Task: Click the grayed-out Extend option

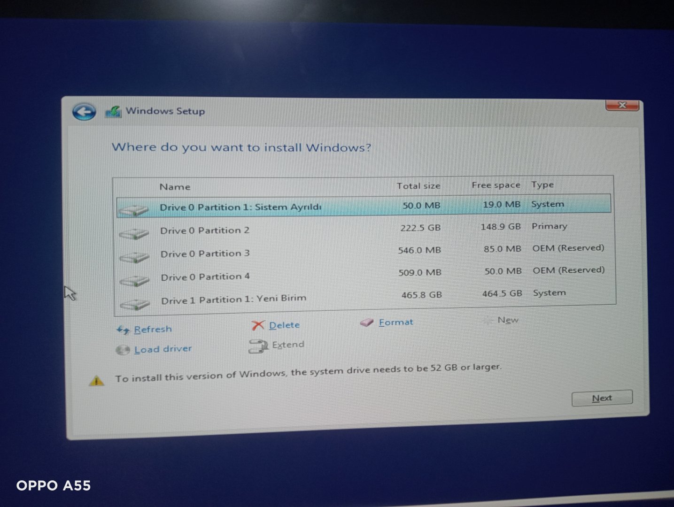Action: coord(288,345)
